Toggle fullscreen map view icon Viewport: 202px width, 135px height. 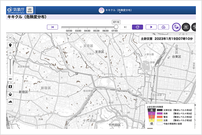10,38
